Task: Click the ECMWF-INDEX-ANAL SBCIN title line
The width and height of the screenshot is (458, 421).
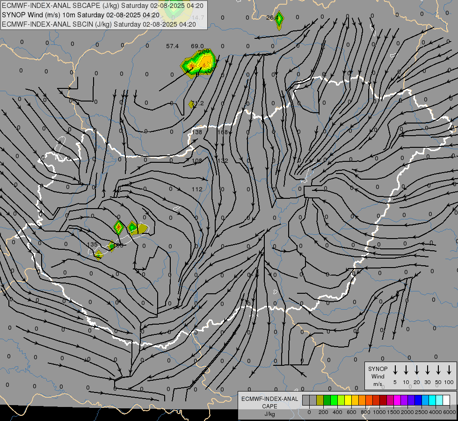Action: coord(99,24)
